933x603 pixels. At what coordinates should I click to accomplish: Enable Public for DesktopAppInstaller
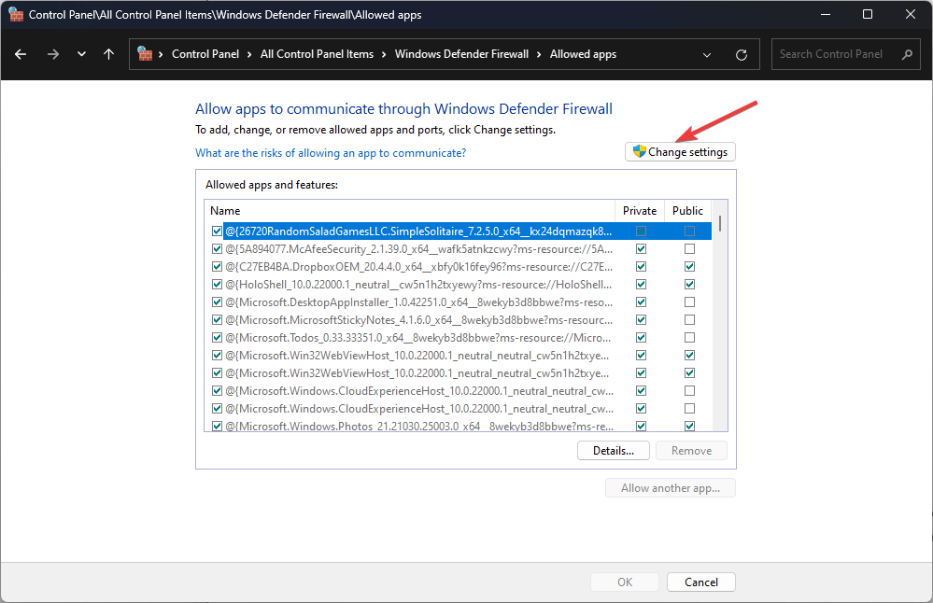point(689,302)
